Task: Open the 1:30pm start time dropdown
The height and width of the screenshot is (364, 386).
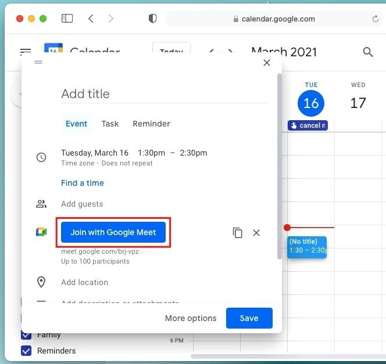Action: tap(151, 153)
